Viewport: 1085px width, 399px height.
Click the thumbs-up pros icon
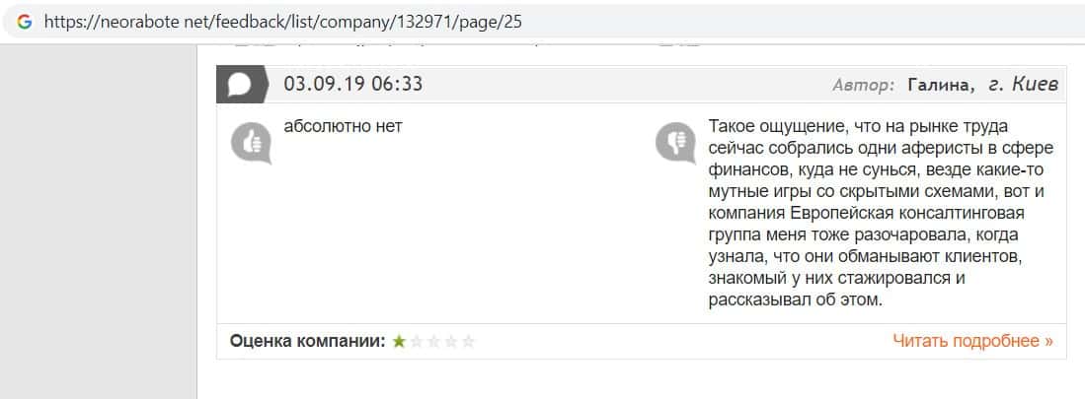pyautogui.click(x=251, y=144)
